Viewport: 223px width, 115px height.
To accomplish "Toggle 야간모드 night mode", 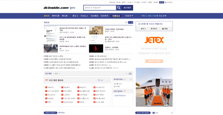I will [x=169, y=2].
